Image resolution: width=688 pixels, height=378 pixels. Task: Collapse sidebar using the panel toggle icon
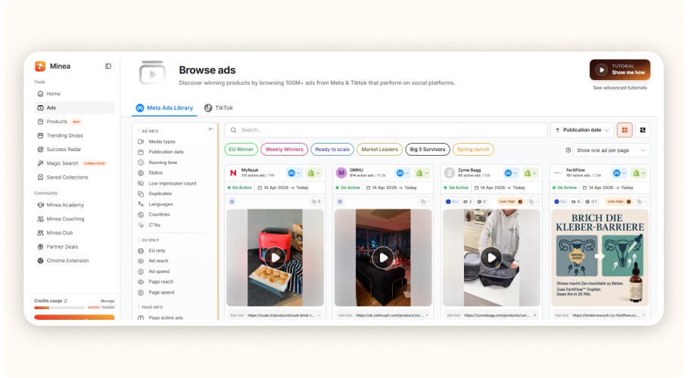(108, 67)
